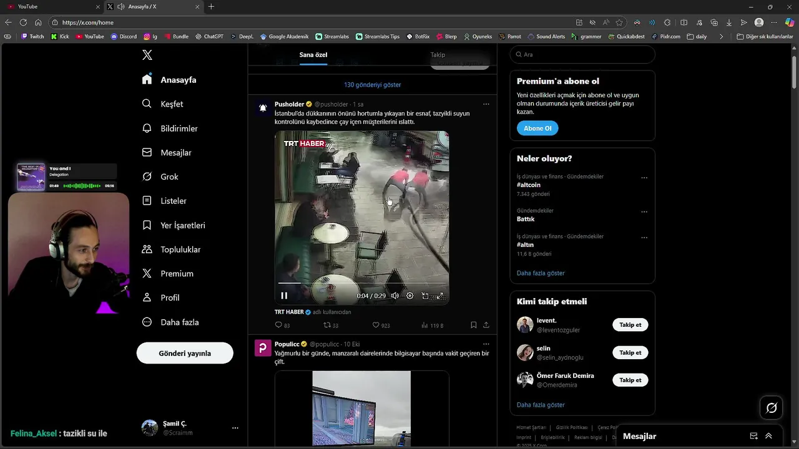Open Premium in the sidebar
Screen dimensions: 799x449
pos(167,274)
